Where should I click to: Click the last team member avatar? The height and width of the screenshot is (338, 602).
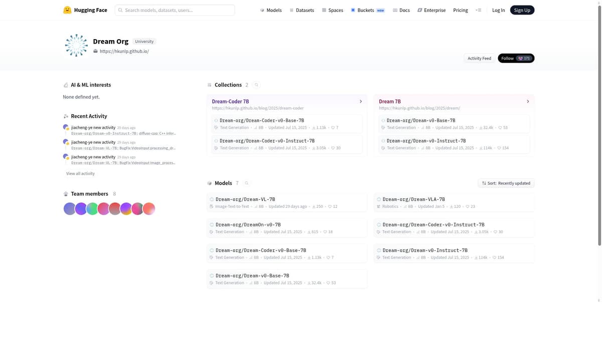pyautogui.click(x=149, y=209)
